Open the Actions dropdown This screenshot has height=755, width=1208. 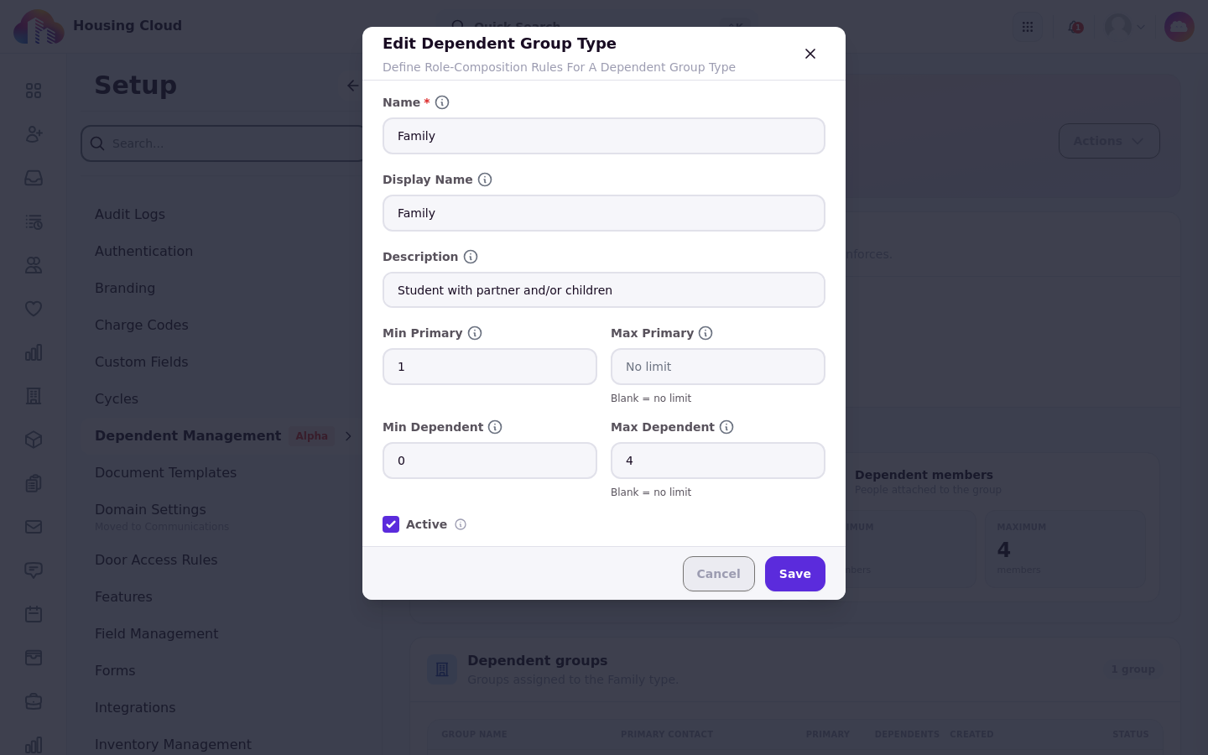click(1109, 141)
